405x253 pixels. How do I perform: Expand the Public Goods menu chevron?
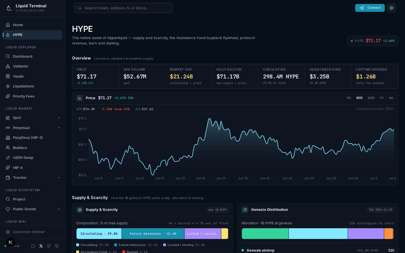[x=59, y=209]
